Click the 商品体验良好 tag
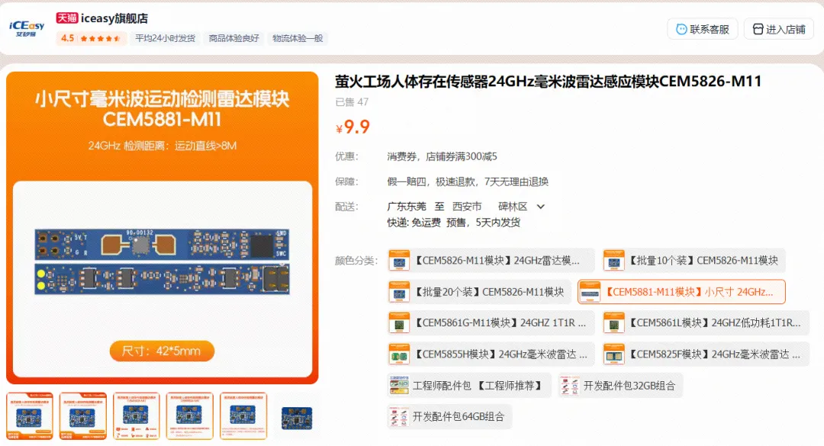 point(234,38)
